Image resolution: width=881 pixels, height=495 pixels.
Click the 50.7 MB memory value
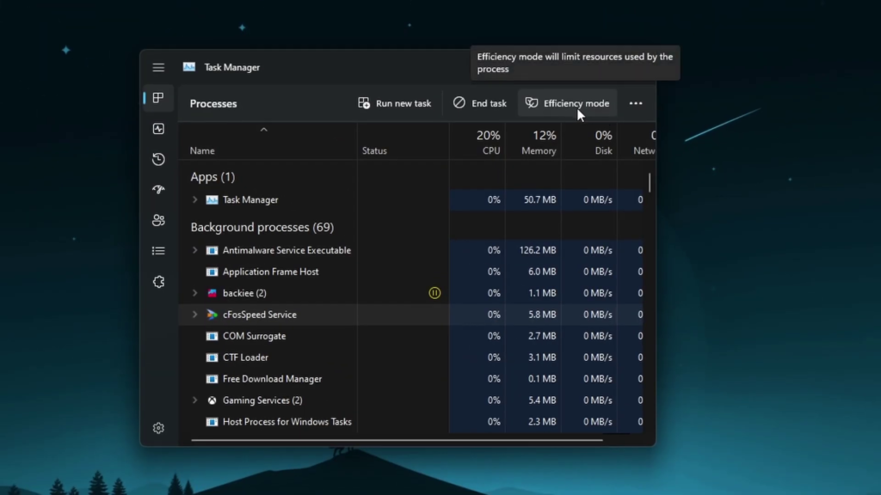pos(540,199)
